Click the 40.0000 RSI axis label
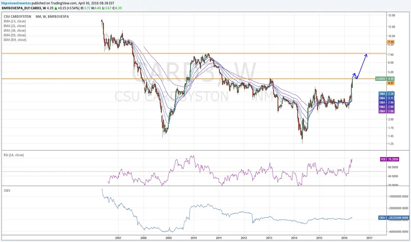 coord(393,176)
